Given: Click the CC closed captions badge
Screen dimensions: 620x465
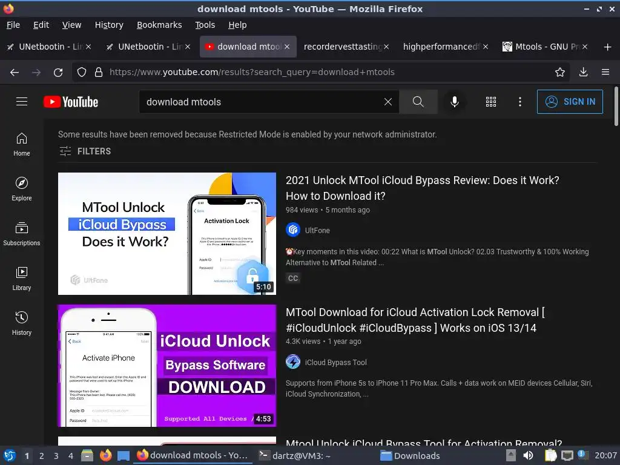Looking at the screenshot, I should [x=293, y=278].
